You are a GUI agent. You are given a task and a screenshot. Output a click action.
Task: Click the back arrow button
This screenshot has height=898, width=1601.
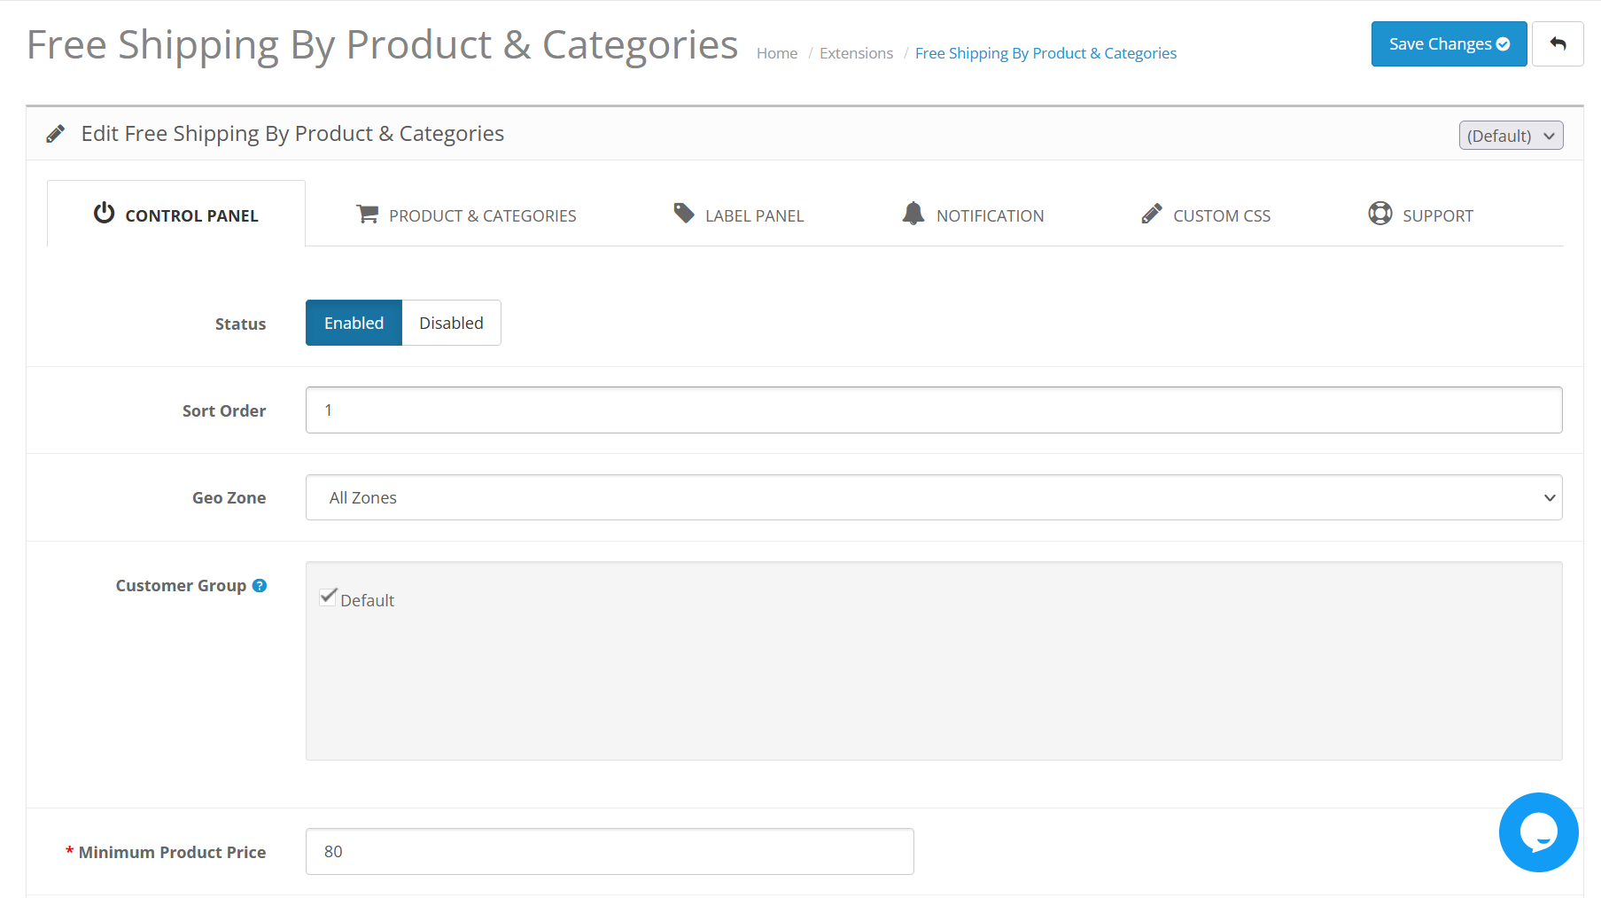(1558, 44)
